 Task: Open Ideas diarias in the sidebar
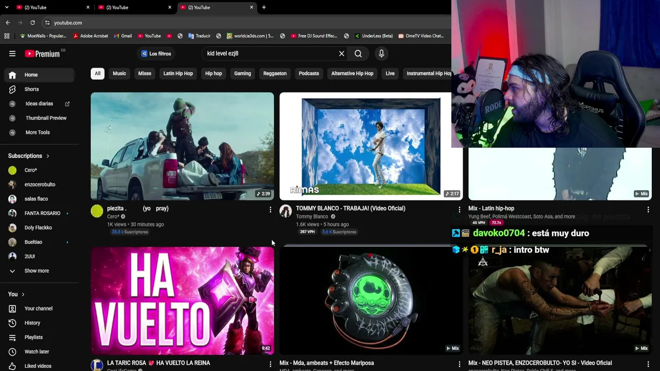point(39,104)
